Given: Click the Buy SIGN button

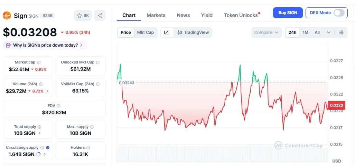Looking at the screenshot, I should pyautogui.click(x=288, y=13).
